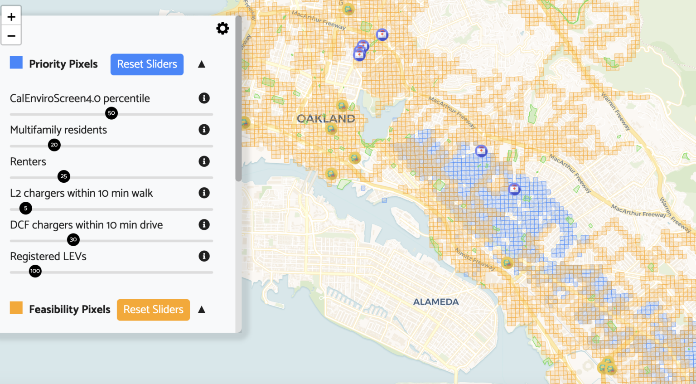Image resolution: width=696 pixels, height=384 pixels.
Task: Click the "Multifamily residents" label
Action: coord(58,130)
